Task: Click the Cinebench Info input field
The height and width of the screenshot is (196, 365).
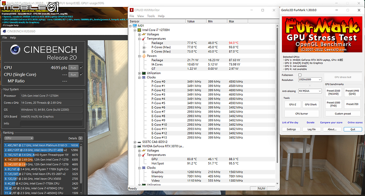Action: coord(51,123)
